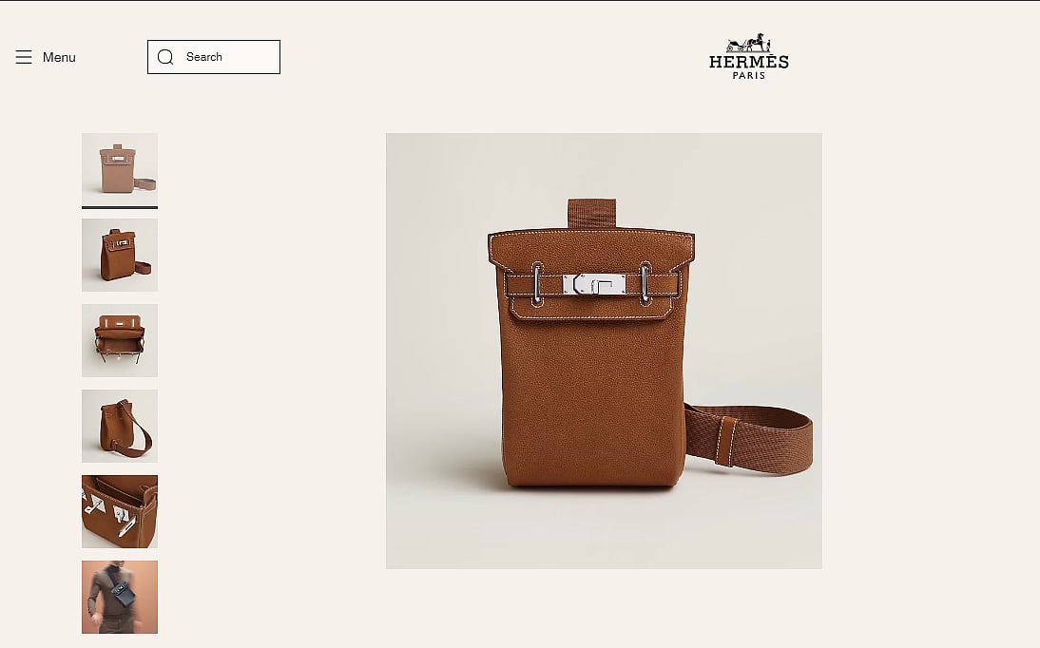Click the stitched front flap of bag
Viewport: 1040px width, 648px height.
coord(591,274)
